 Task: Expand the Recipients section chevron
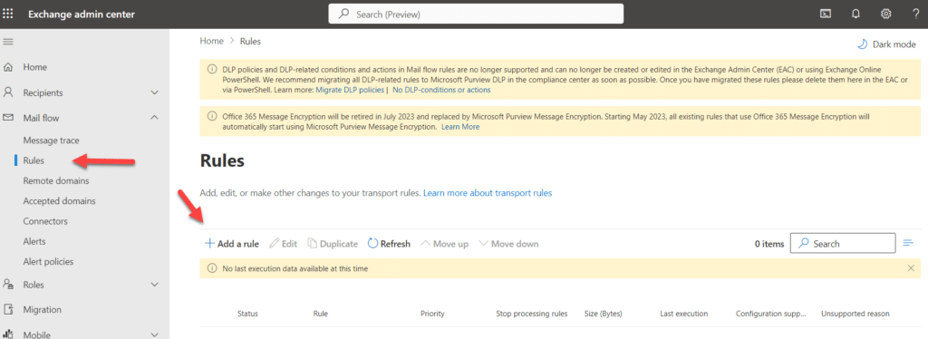[154, 92]
